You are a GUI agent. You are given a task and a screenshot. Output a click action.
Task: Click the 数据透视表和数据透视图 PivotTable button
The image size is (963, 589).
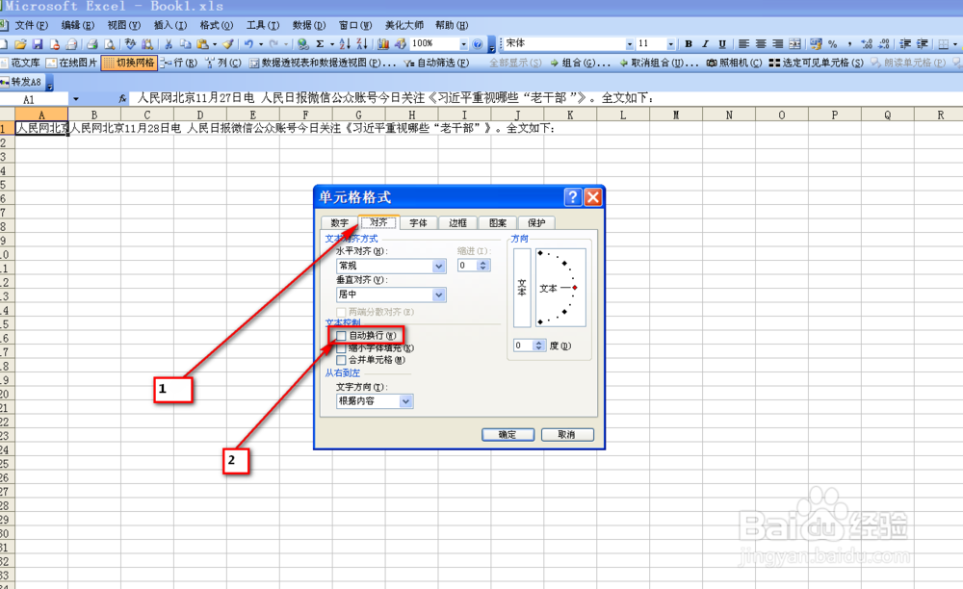323,63
